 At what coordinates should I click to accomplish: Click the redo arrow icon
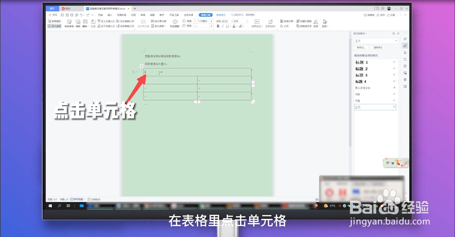tap(88, 15)
